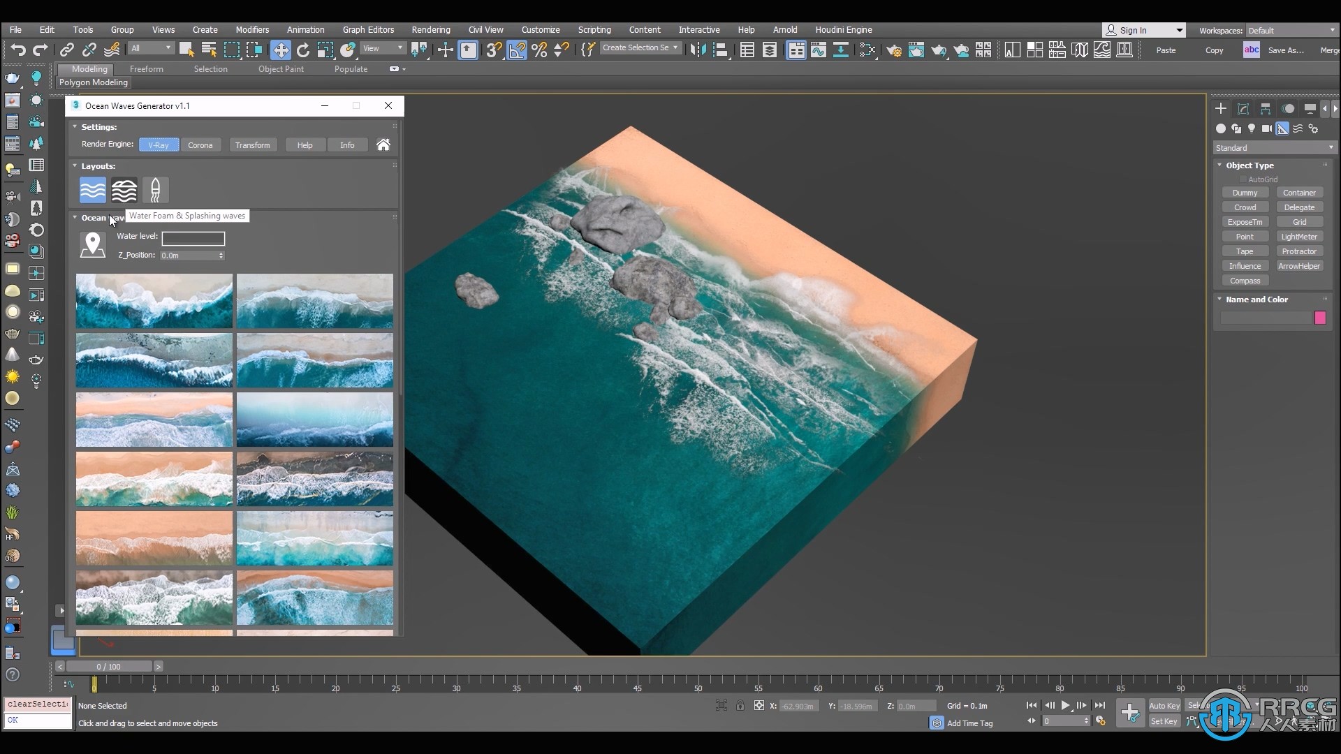
Task: Click the Percent Snap toggle icon
Action: click(539, 50)
